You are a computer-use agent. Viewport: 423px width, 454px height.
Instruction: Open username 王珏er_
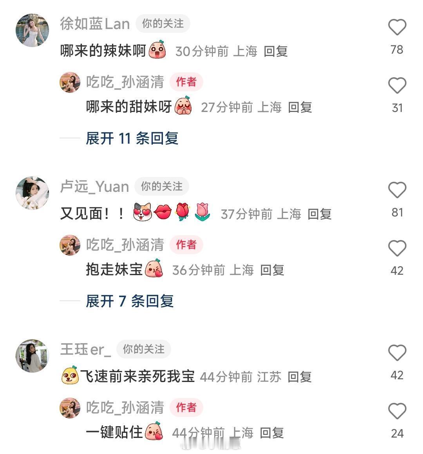click(x=85, y=350)
